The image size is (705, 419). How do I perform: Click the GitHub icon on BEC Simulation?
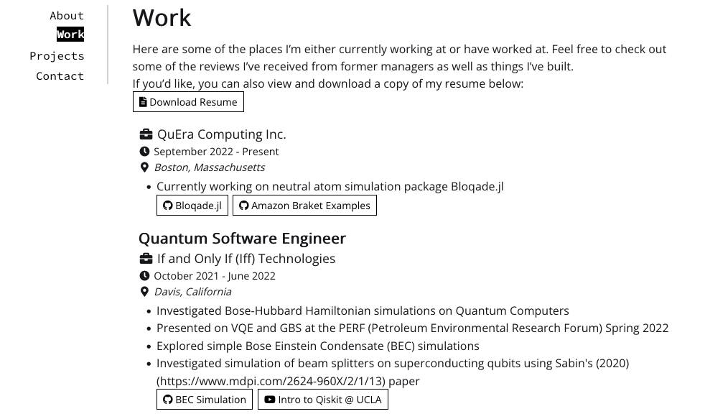(168, 400)
